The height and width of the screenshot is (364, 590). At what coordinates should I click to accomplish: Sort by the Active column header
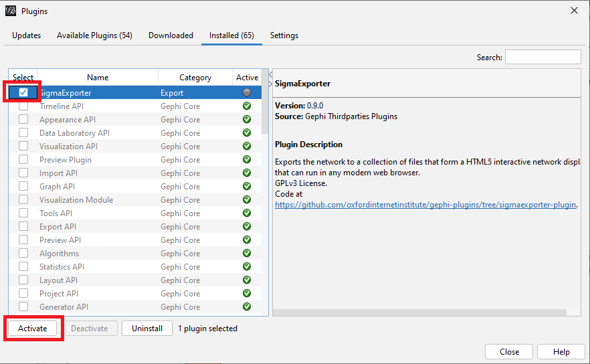click(247, 78)
